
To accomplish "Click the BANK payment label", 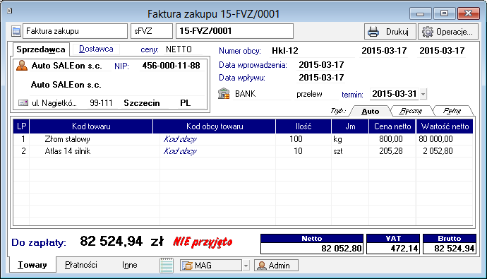I will point(246,94).
